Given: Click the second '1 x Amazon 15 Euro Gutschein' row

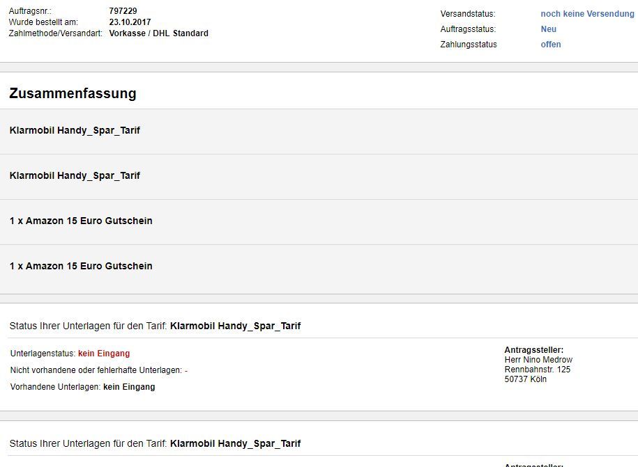Looking at the screenshot, I should (x=319, y=269).
